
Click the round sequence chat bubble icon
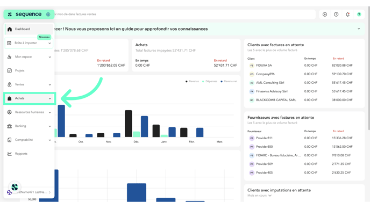15,187
